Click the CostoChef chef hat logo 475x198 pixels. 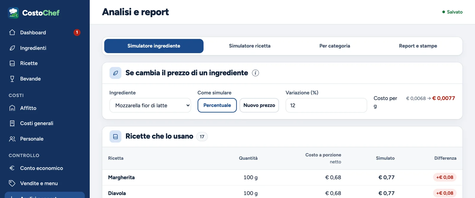click(13, 13)
